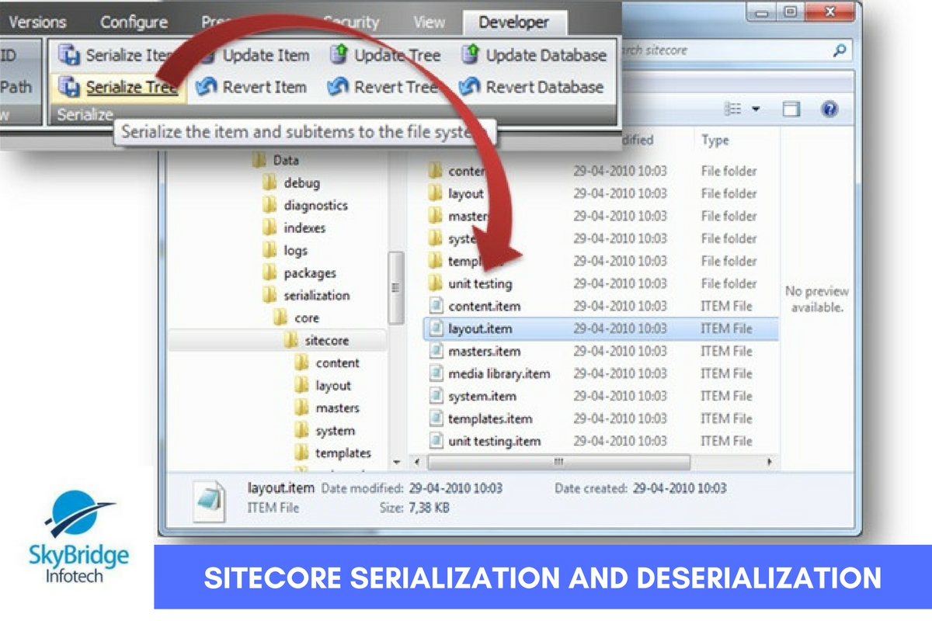This screenshot has width=932, height=621.
Task: Click the Serialize Tree icon
Action: pos(70,88)
